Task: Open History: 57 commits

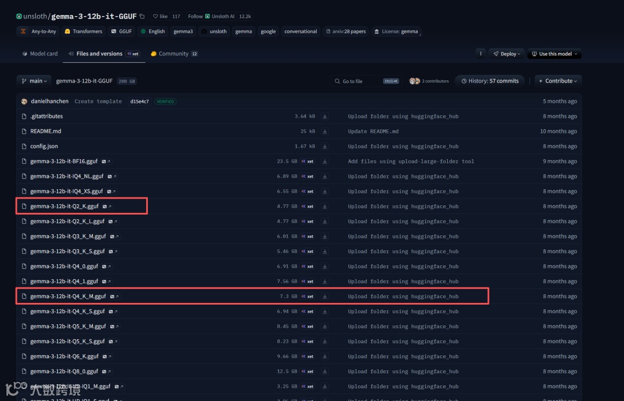Action: [x=490, y=81]
